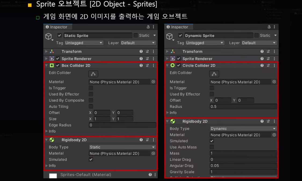302x181 pixels.
Task: Open help for Static Sprite's Sprite Renderer
Action: (x=141, y=58)
